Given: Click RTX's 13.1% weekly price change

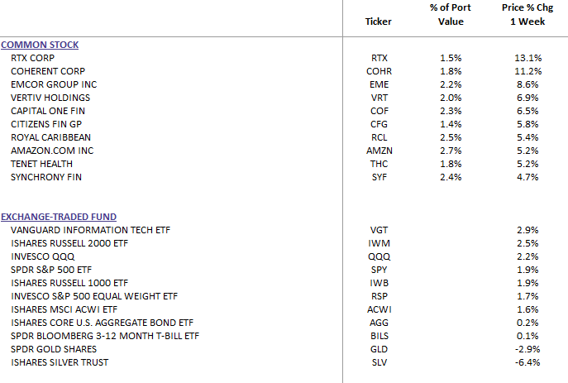Looking at the screenshot, I should tap(527, 58).
